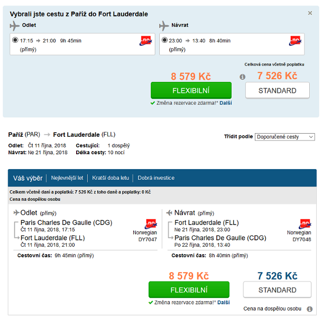Open bottom Další link under FLEXIBILNÍ
Image resolution: width=322 pixels, height=318 pixels.
click(224, 302)
